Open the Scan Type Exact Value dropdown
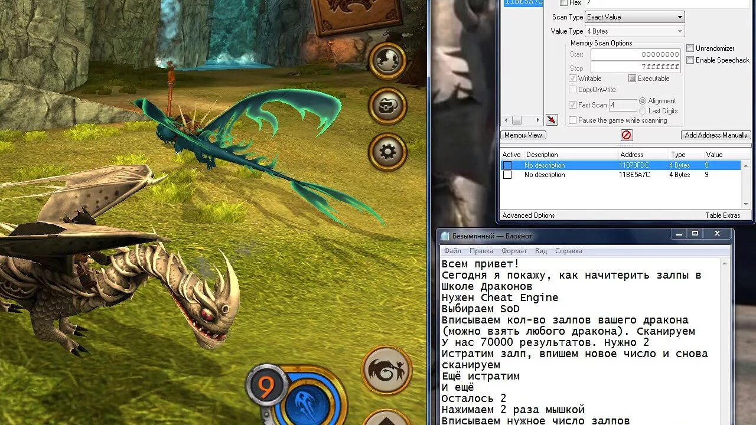The width and height of the screenshot is (756, 425). point(634,17)
